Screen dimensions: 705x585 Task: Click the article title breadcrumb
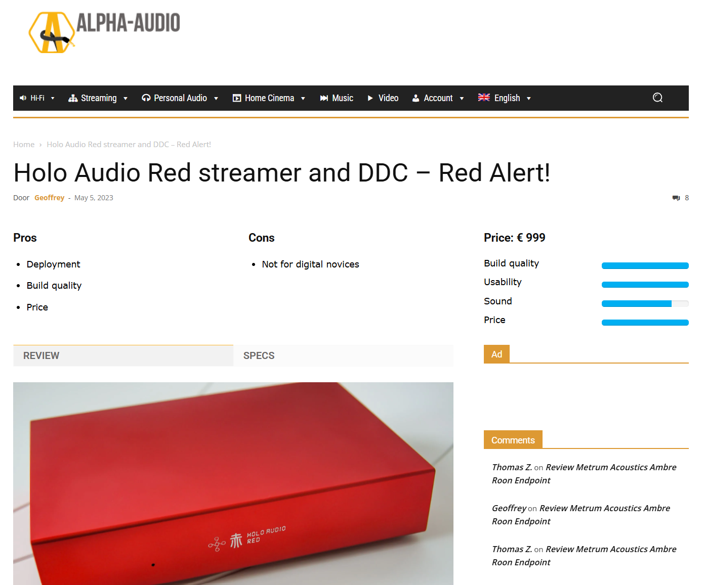[129, 145]
